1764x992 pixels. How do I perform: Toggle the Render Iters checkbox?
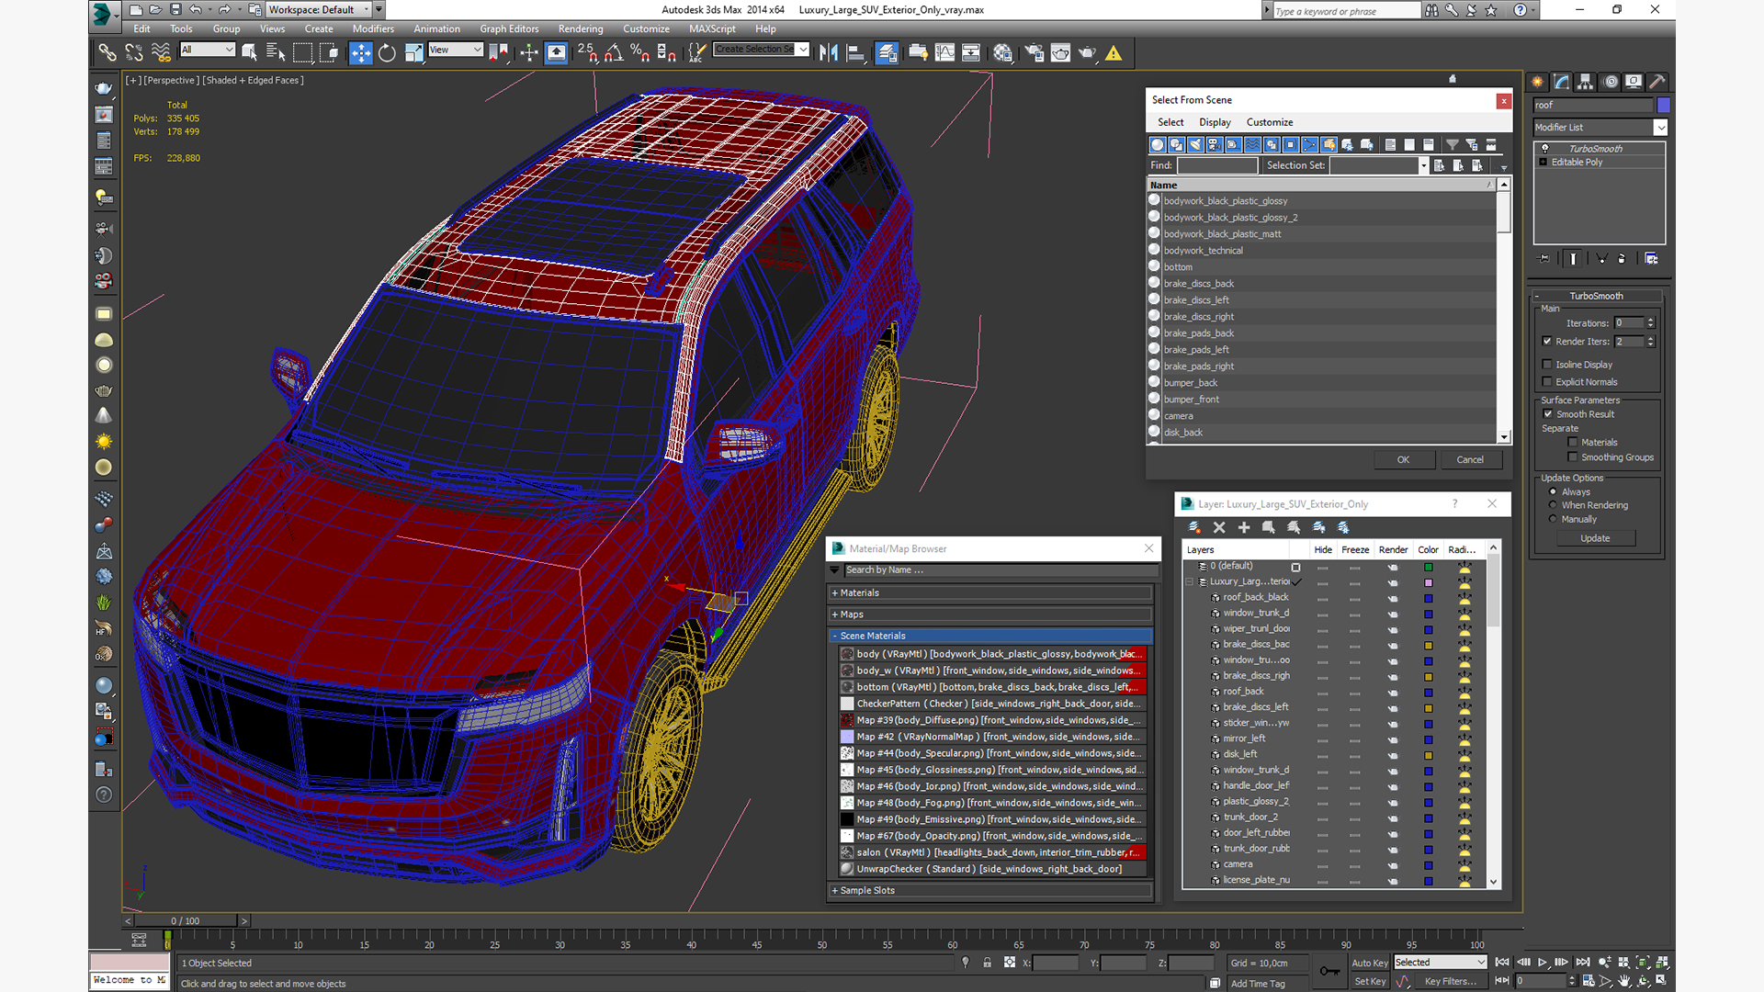(1547, 342)
